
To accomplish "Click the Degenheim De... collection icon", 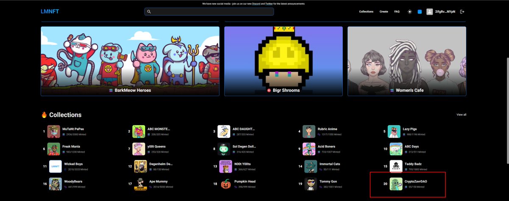I will [x=141, y=166].
